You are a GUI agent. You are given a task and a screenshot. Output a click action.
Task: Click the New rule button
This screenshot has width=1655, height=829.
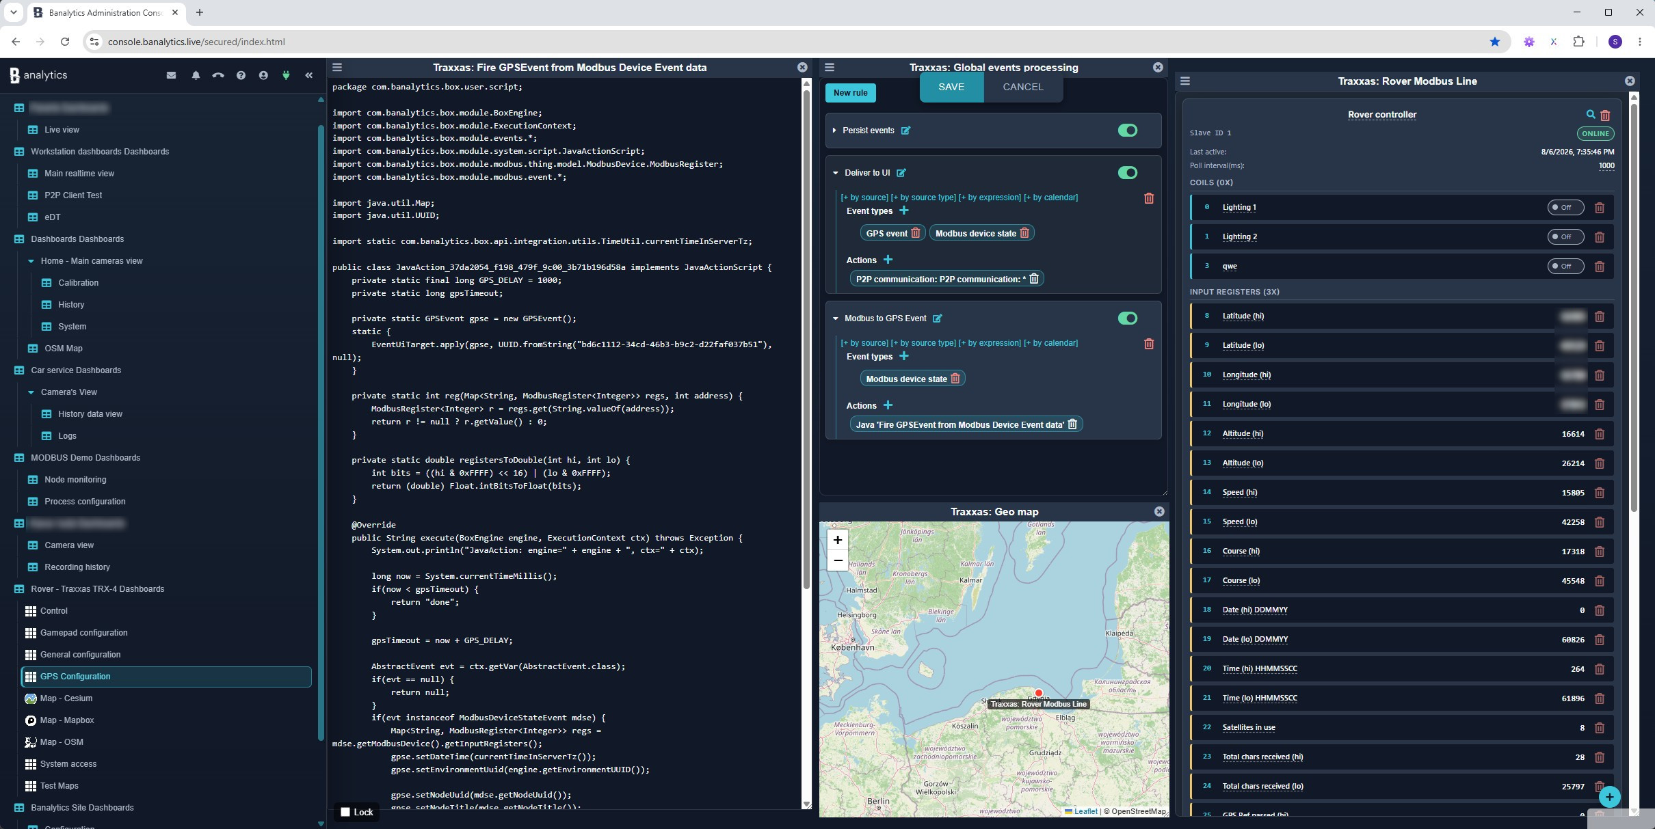click(x=850, y=93)
